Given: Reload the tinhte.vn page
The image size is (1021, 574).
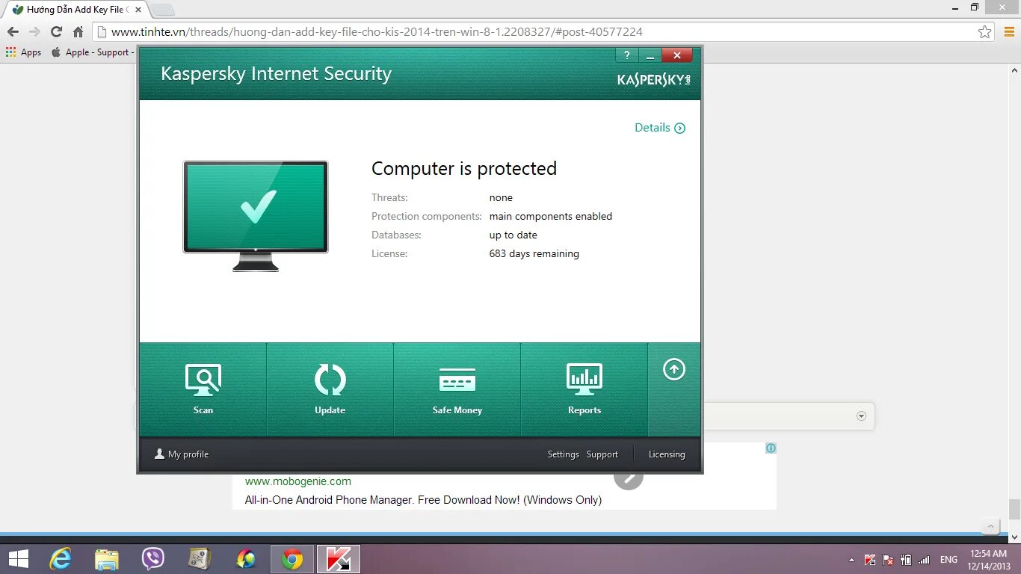Looking at the screenshot, I should coord(56,32).
